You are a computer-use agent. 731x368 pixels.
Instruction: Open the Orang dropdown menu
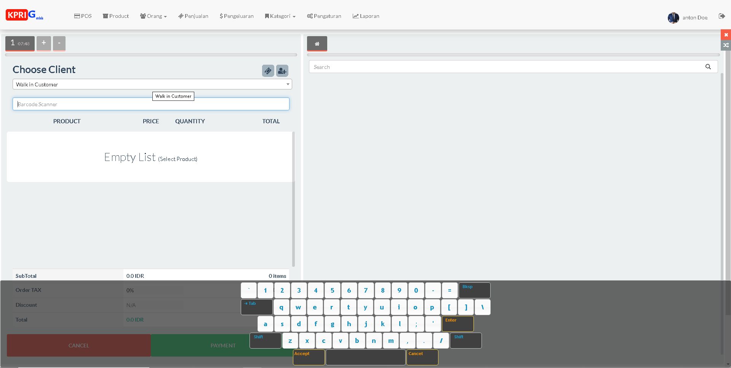[154, 16]
